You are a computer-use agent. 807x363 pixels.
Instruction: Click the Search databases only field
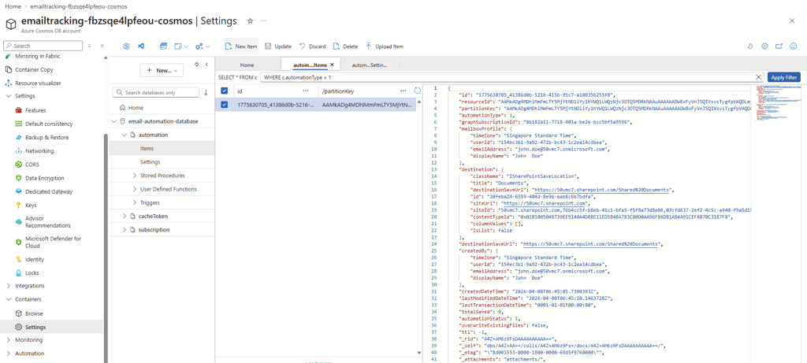click(155, 93)
